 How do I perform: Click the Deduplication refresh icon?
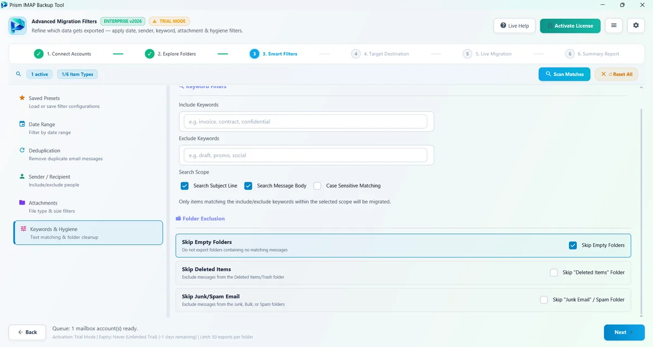pyautogui.click(x=22, y=150)
